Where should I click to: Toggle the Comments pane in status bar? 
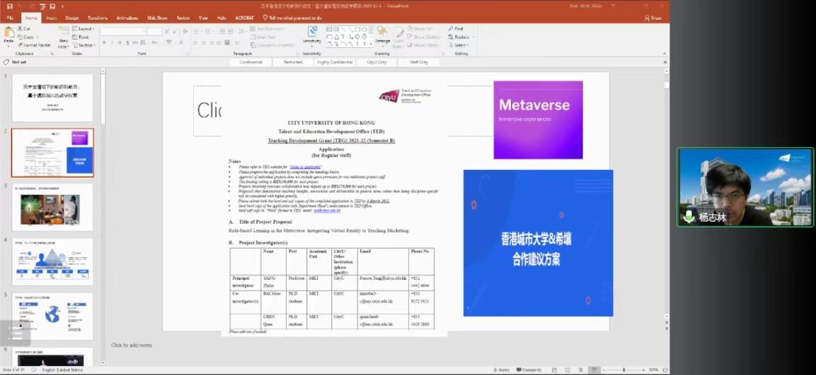tap(529, 370)
